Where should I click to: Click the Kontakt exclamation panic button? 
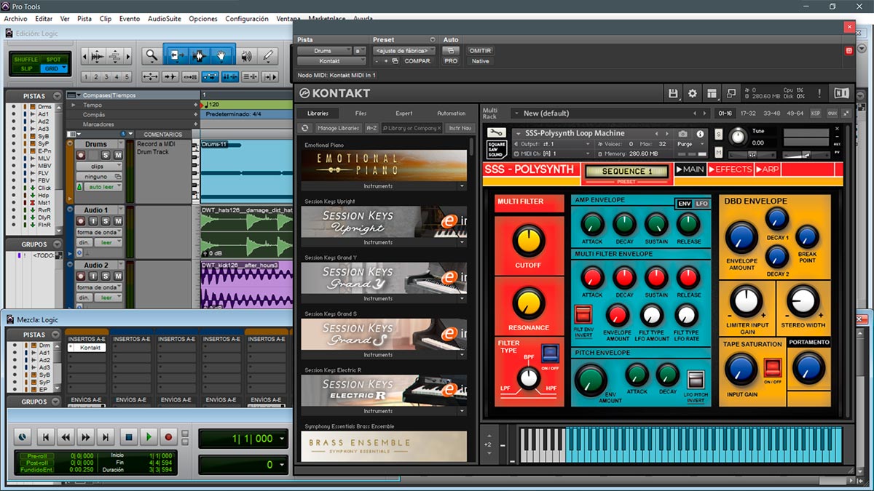819,93
